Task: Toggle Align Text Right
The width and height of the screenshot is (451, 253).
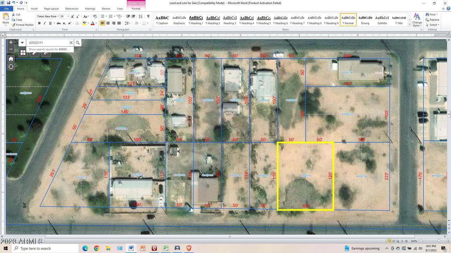Action: pos(113,23)
